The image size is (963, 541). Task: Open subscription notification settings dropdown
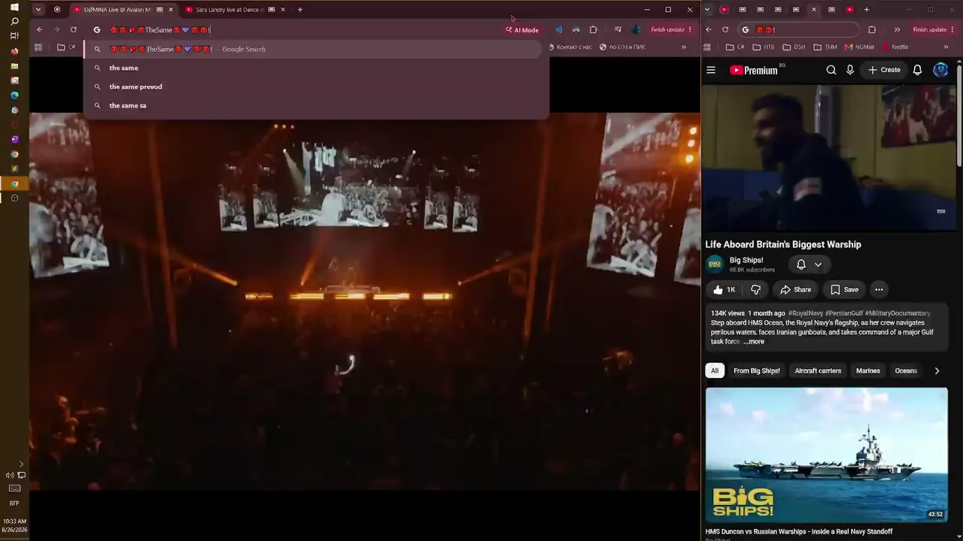810,264
